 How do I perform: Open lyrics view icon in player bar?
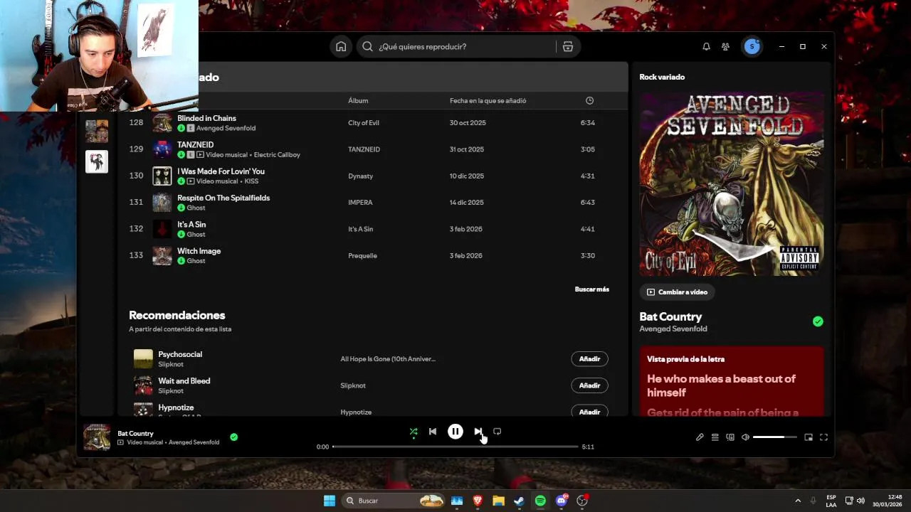click(x=700, y=437)
